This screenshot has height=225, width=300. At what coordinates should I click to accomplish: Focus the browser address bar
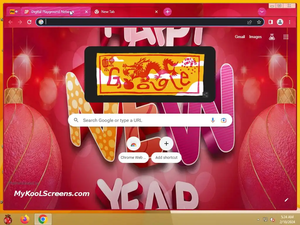(x=150, y=22)
